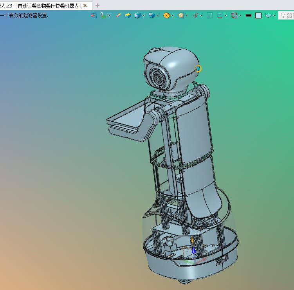Click the teal square panel icon
The width and height of the screenshot is (294, 290).
pyautogui.click(x=209, y=15)
